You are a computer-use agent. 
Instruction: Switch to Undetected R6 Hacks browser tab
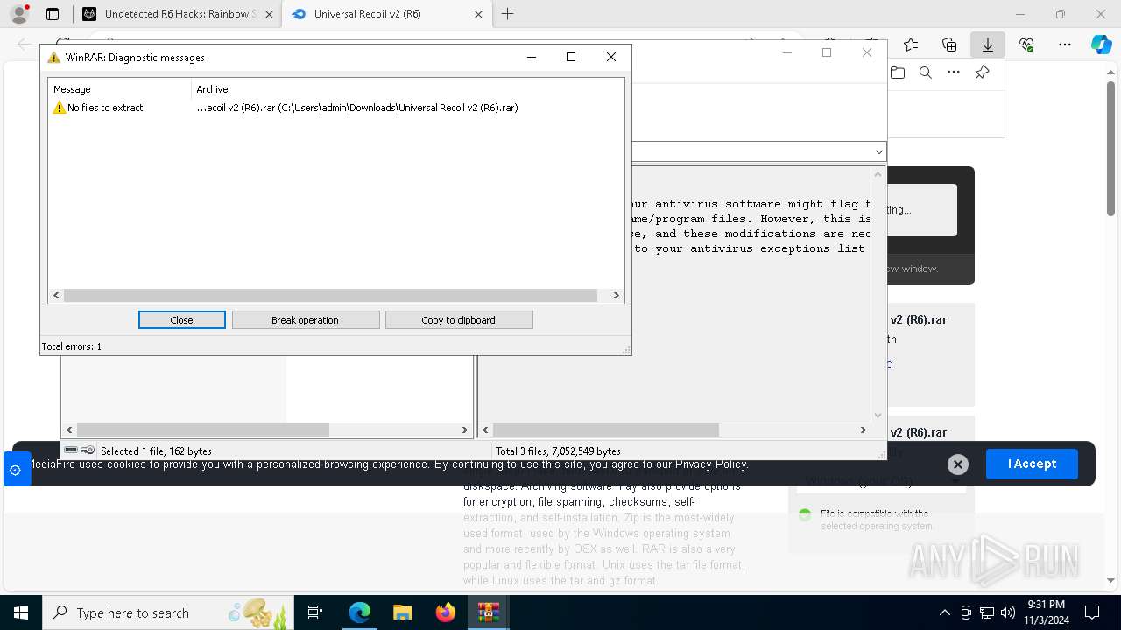click(x=179, y=14)
